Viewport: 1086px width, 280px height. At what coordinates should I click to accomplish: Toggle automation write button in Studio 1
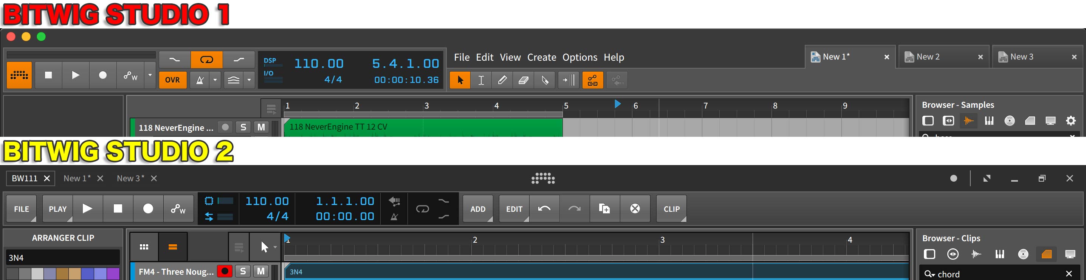pos(130,75)
